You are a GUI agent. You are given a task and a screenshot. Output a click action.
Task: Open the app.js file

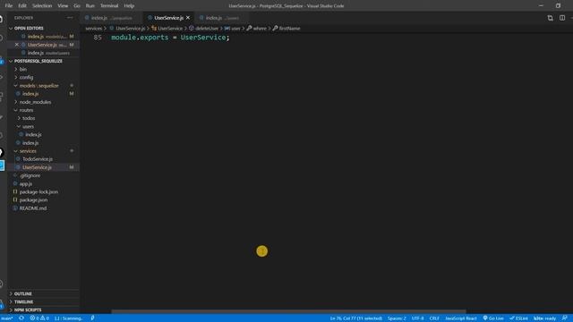click(x=43, y=183)
